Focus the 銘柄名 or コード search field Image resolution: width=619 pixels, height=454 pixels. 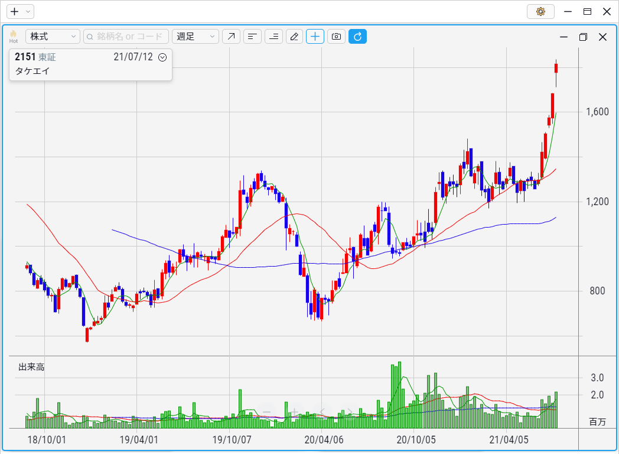[126, 37]
